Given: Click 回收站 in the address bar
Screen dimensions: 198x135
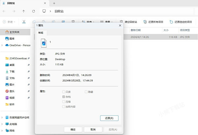Looking at the screenshot, I should [x=59, y=11].
